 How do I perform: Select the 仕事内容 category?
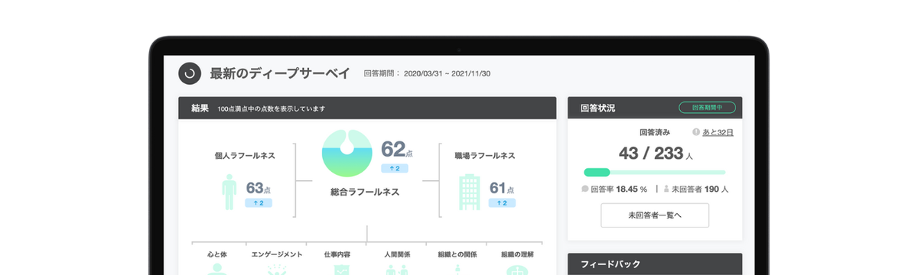pos(337,254)
